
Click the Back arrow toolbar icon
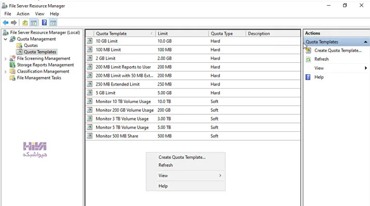click(6, 23)
